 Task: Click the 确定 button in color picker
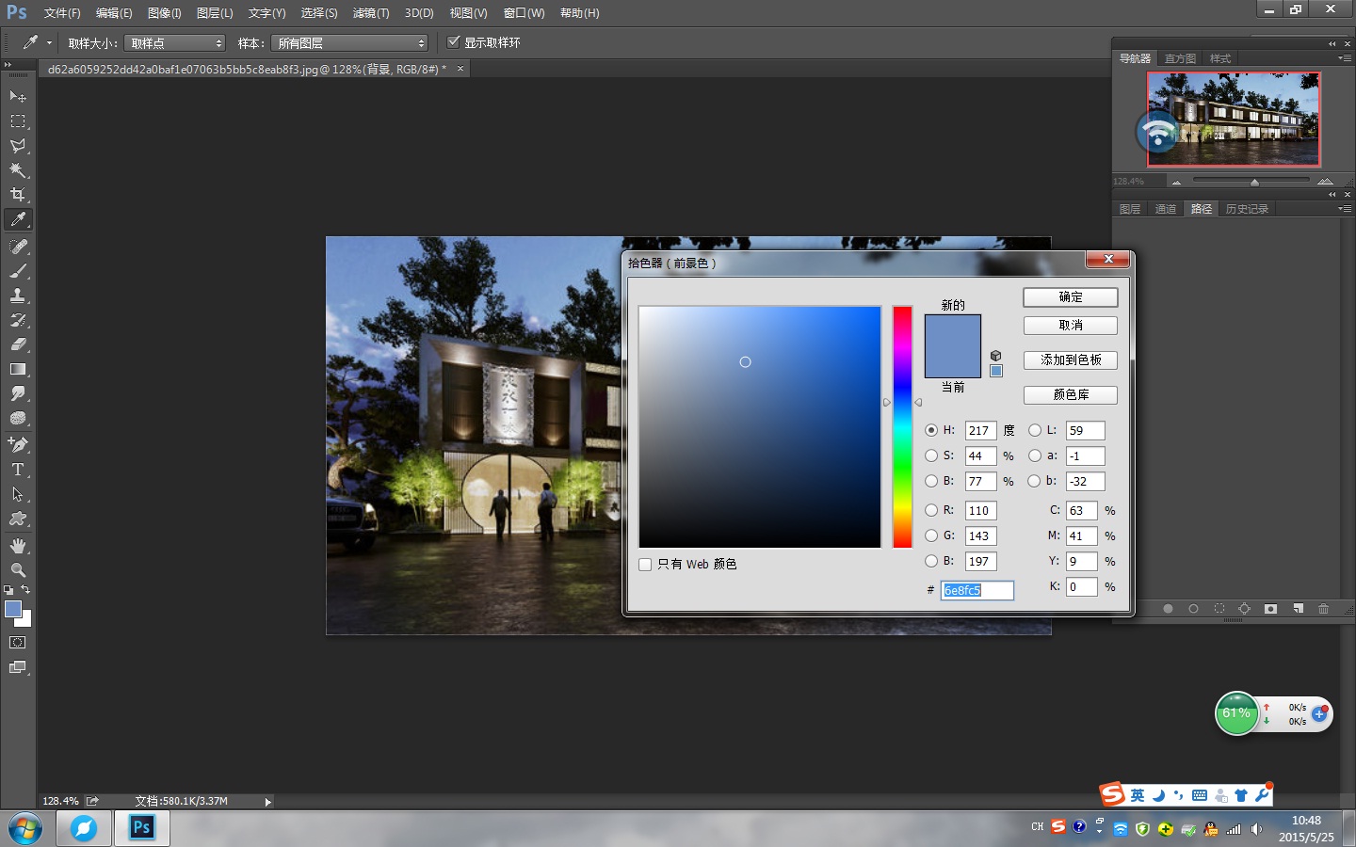click(x=1071, y=297)
